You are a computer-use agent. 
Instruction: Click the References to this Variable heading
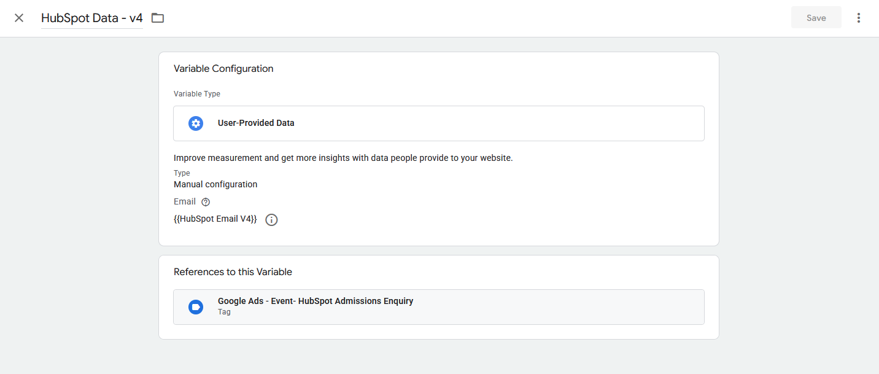click(233, 272)
